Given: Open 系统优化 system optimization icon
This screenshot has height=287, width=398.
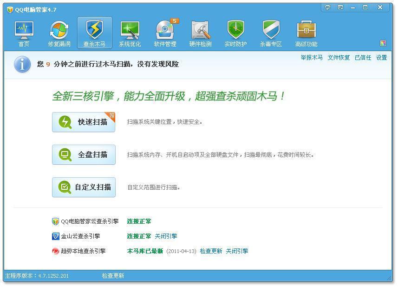Looking at the screenshot, I should point(130,31).
